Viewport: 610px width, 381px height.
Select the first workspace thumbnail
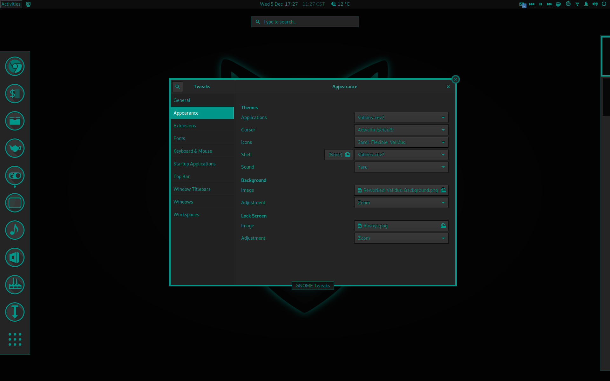[x=605, y=56]
